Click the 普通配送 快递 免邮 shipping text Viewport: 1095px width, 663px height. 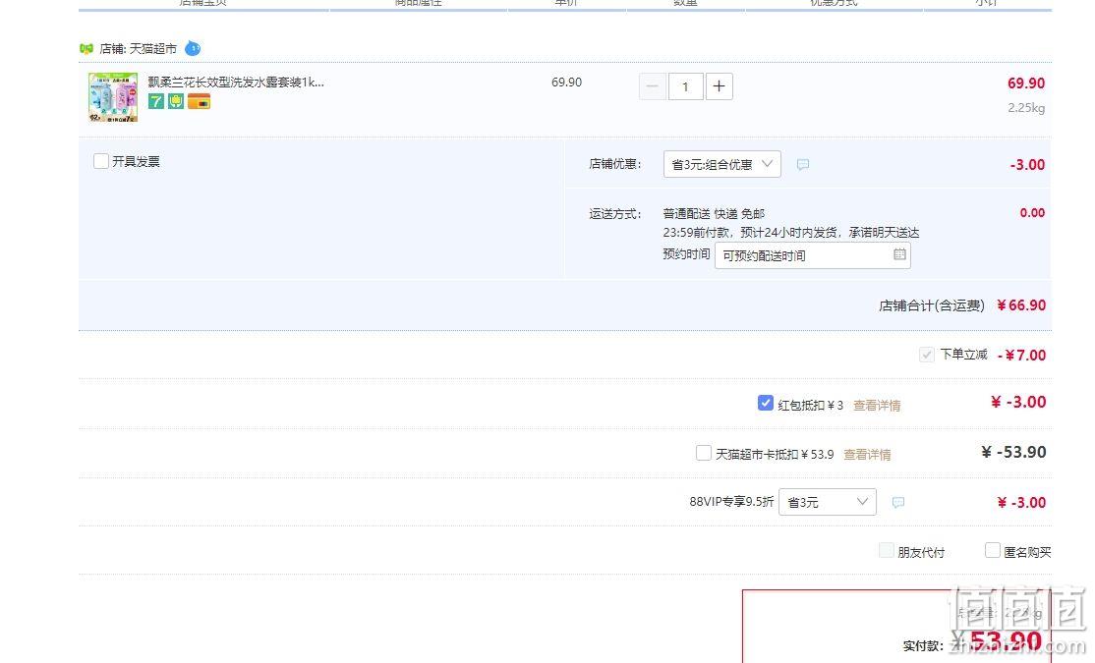click(x=714, y=213)
